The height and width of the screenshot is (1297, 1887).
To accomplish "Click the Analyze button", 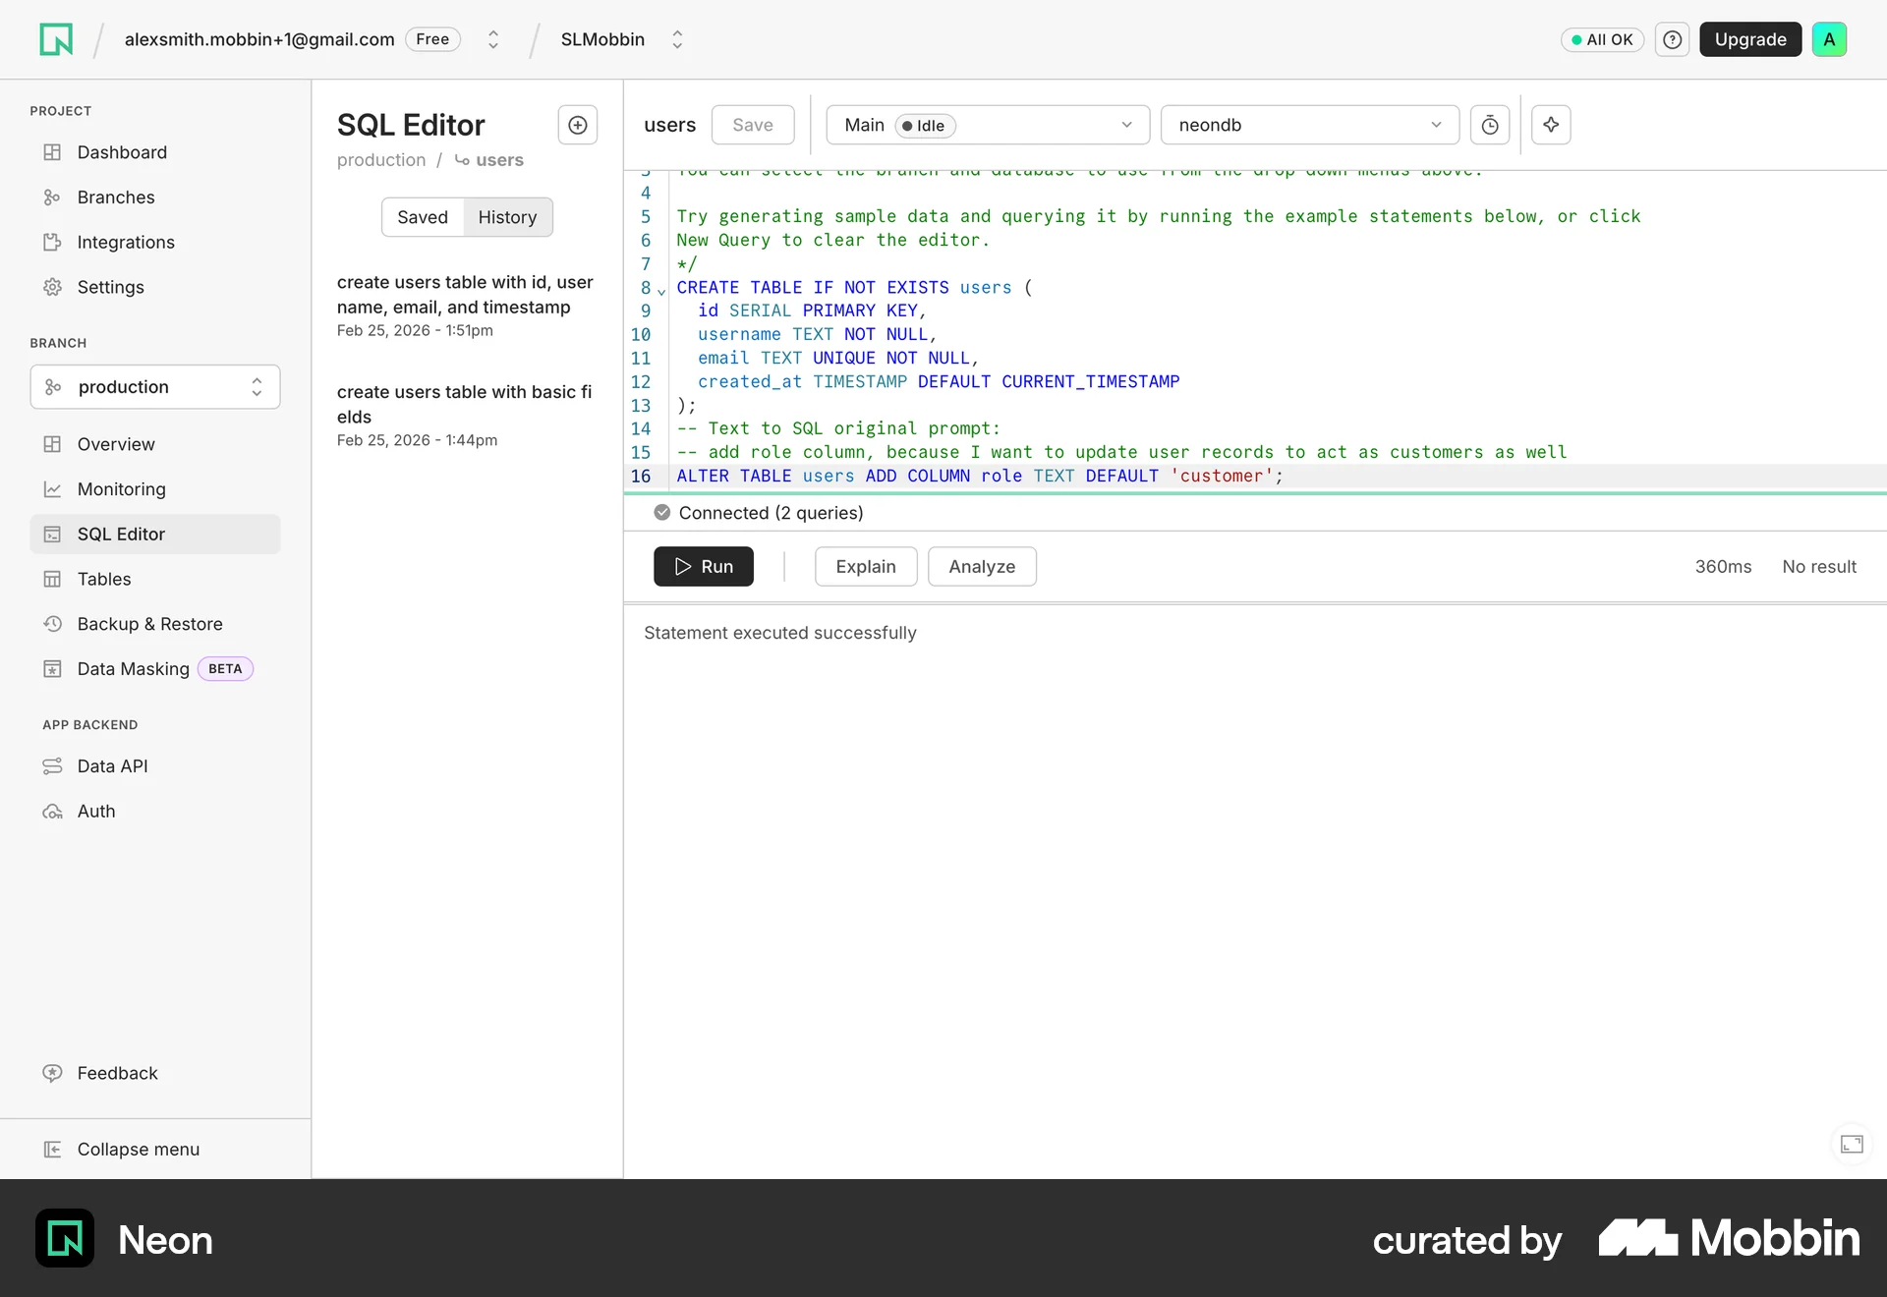I will click(x=982, y=567).
